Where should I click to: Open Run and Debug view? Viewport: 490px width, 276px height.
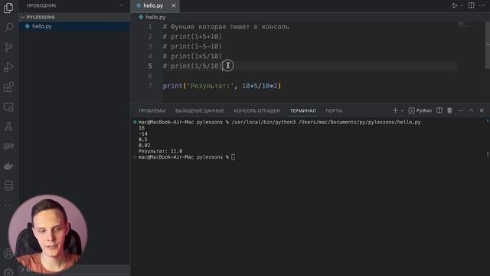8,67
